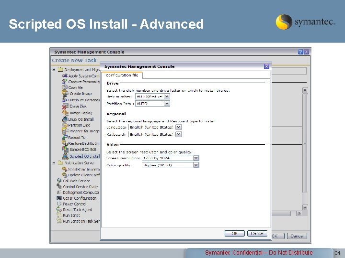Select the Control Service State gear icon

pos(59,186)
